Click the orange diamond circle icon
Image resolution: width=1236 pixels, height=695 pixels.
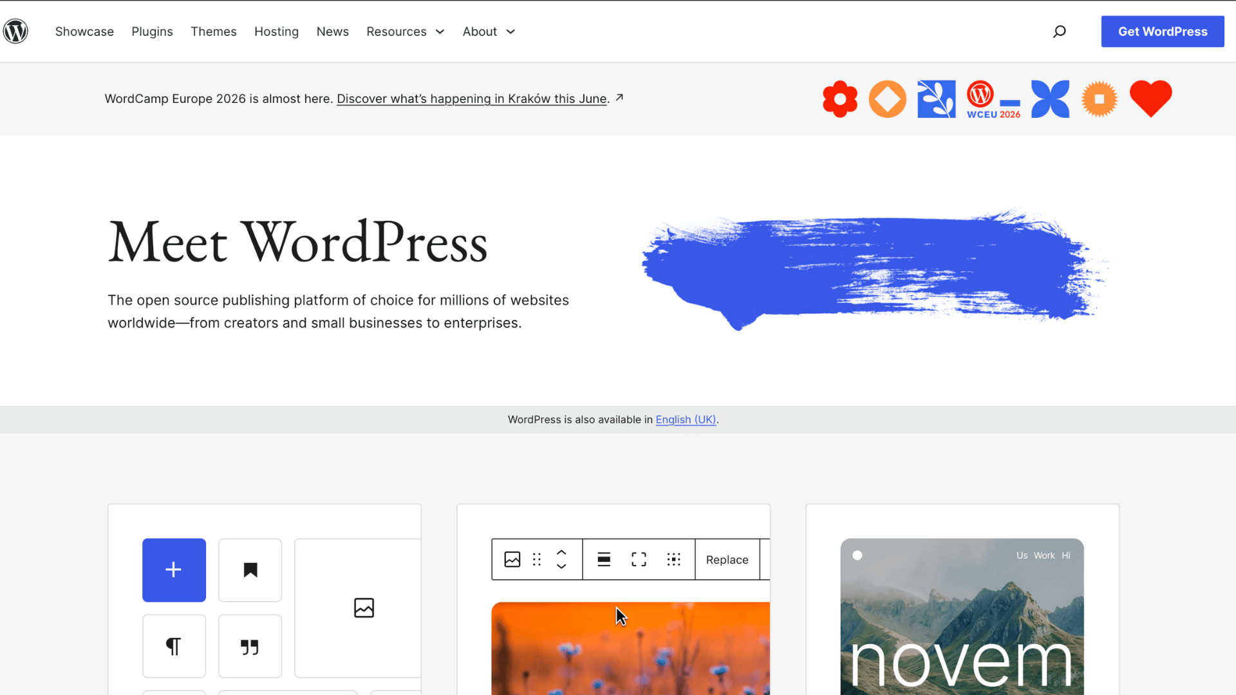tap(888, 99)
